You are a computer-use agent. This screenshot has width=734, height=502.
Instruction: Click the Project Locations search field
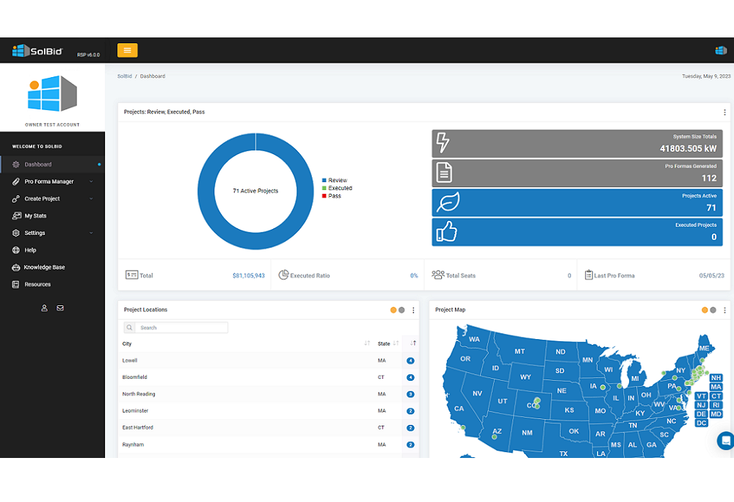[x=181, y=327]
